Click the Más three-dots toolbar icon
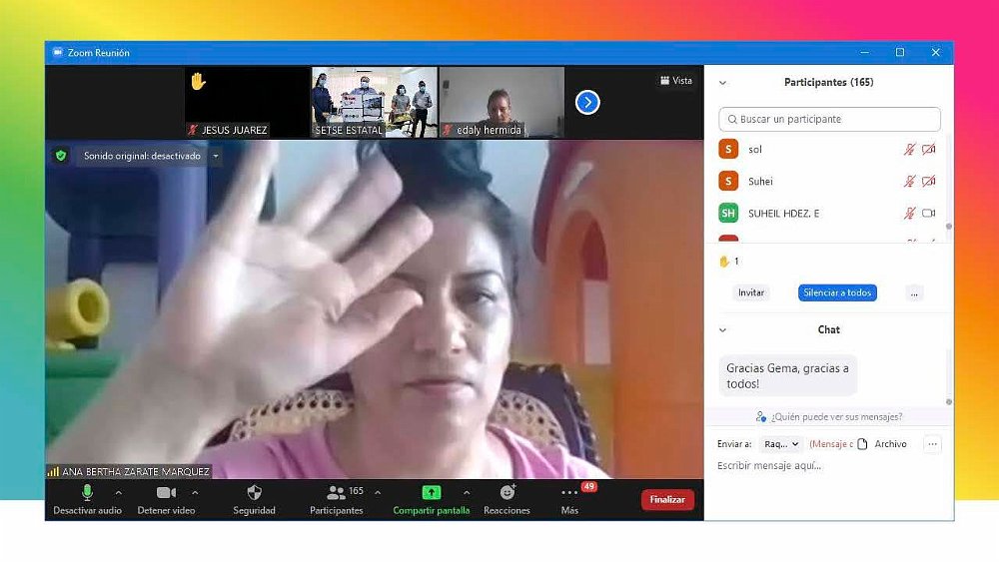The image size is (999, 562). (x=569, y=493)
